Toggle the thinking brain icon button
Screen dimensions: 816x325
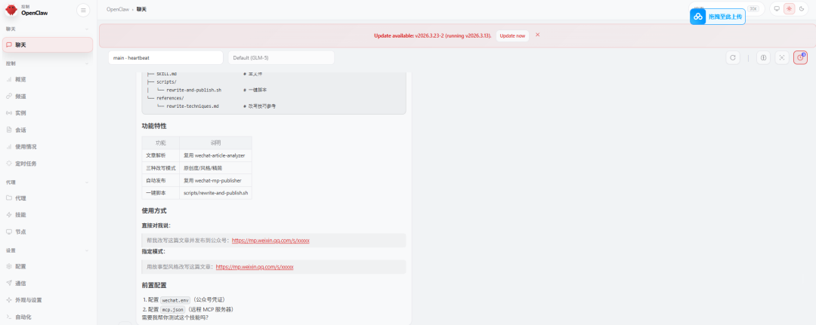tap(763, 57)
